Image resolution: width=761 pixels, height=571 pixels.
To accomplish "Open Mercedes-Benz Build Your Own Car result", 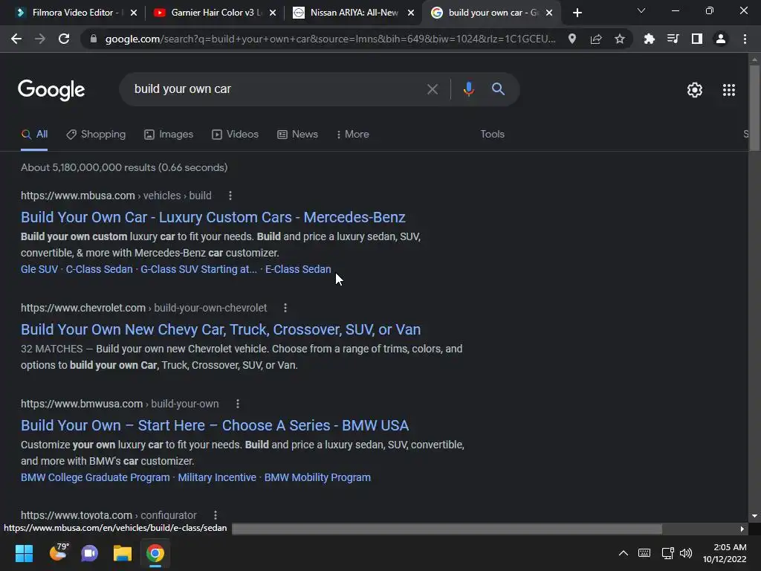I will click(x=213, y=218).
